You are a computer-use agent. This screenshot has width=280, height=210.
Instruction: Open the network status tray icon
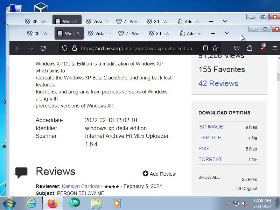[x=236, y=203]
